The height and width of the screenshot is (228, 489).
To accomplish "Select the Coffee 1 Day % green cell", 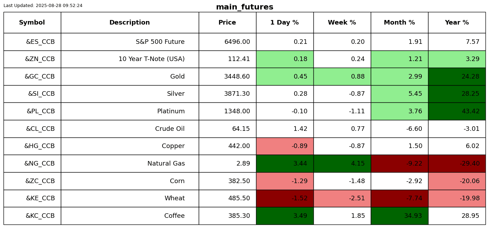I will (285, 216).
